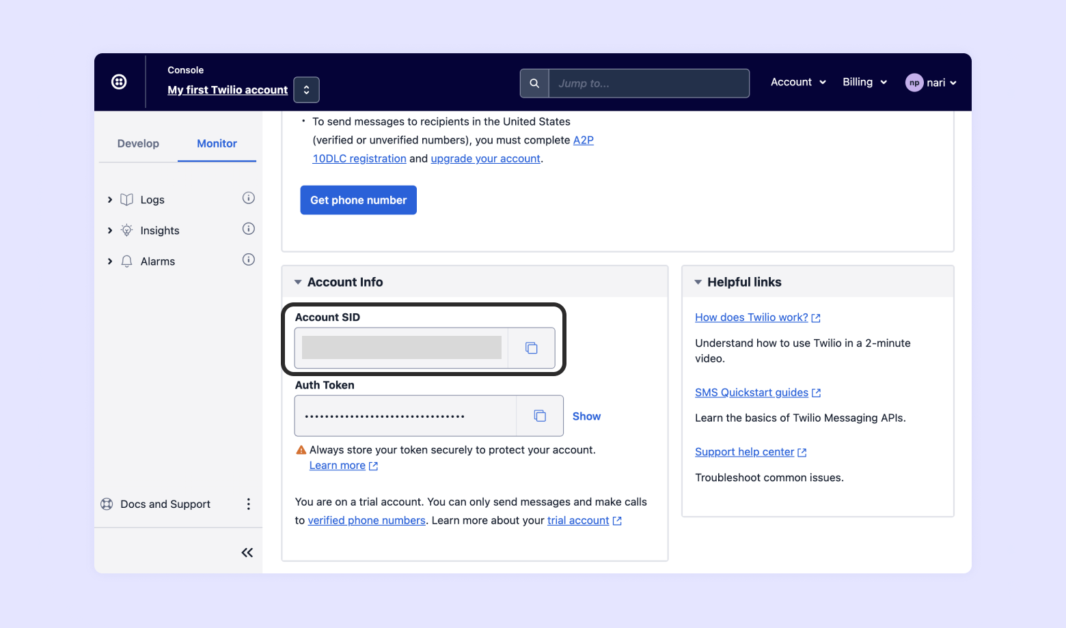This screenshot has width=1066, height=628.
Task: Switch to the Develop tab
Action: point(138,143)
